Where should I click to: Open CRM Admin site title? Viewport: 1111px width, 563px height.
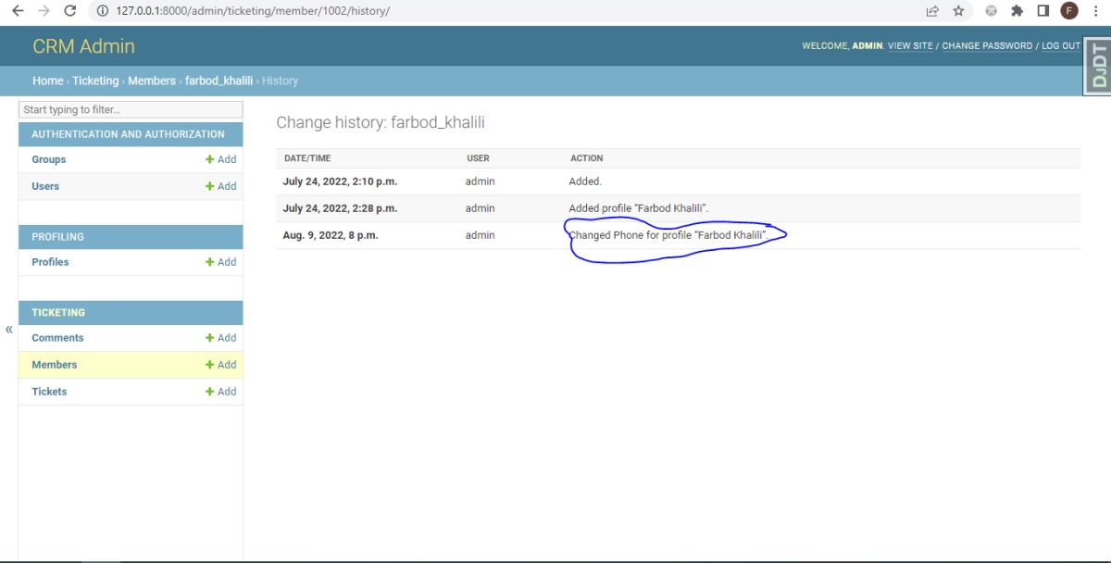(x=83, y=46)
